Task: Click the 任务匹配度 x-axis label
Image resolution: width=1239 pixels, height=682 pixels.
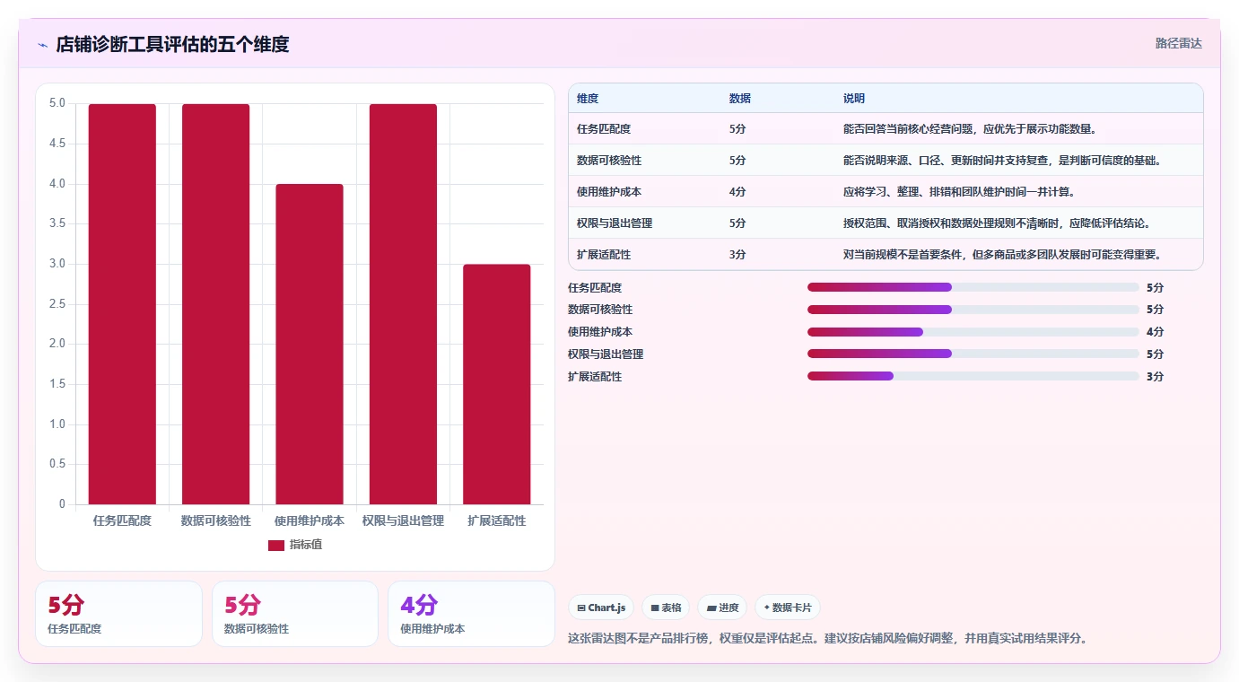Action: 122,520
